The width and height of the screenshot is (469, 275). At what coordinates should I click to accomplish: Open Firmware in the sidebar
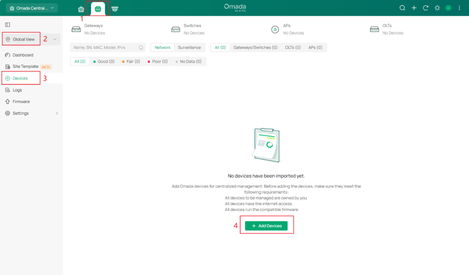21,101
